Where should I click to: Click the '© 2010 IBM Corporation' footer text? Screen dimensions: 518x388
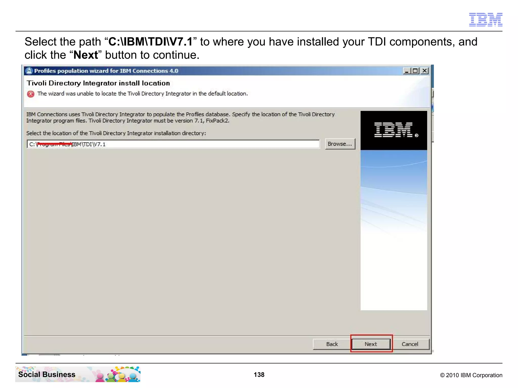coord(471,375)
